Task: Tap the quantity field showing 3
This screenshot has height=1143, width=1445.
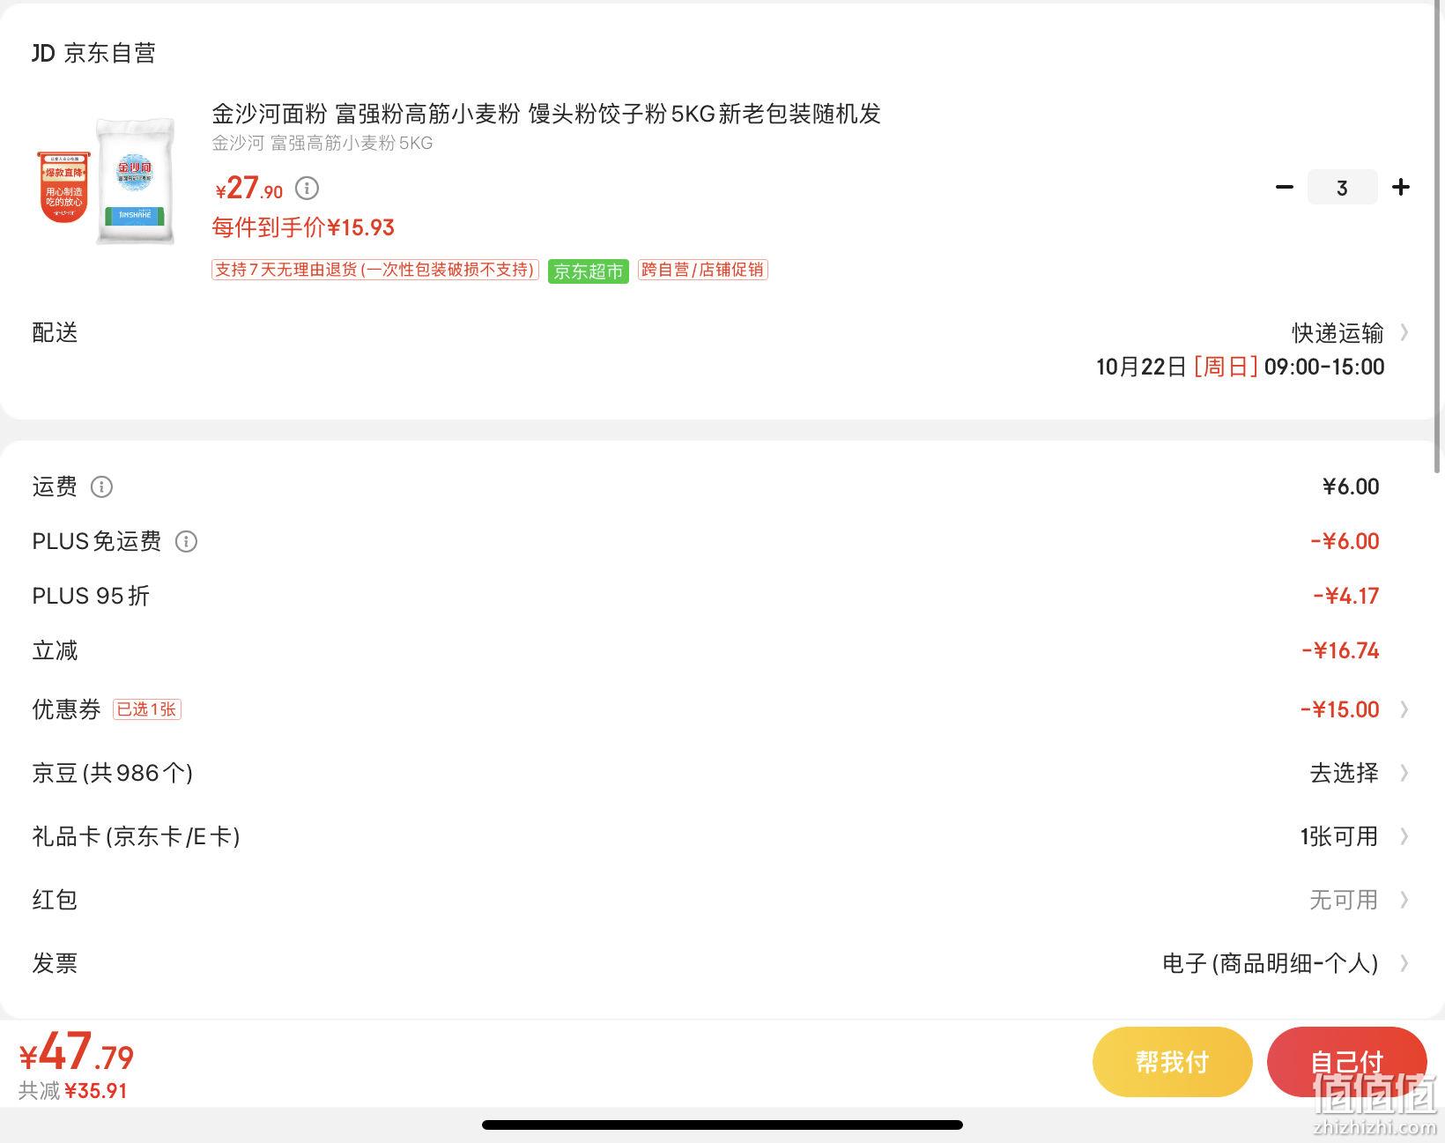Action: tap(1342, 187)
